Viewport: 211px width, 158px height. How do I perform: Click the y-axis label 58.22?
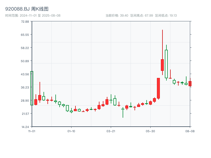(25, 48)
